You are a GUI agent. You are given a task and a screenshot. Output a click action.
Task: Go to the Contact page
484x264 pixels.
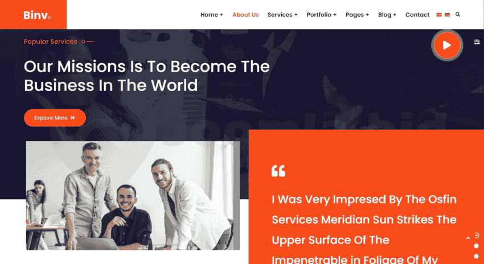(x=417, y=15)
